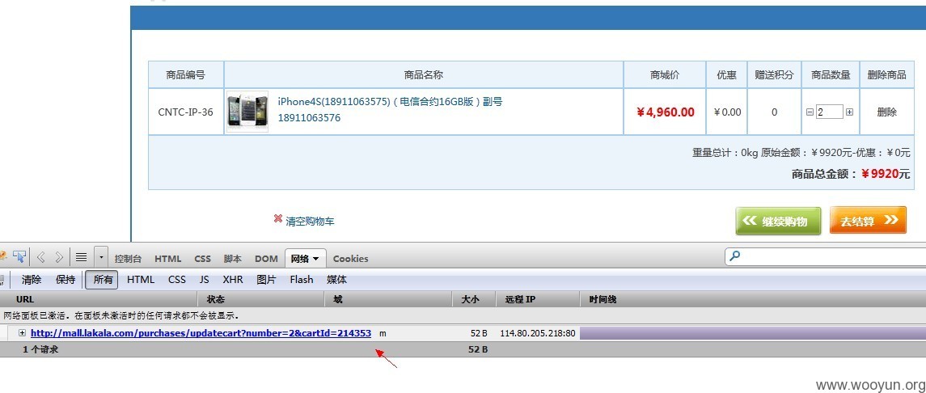Click the 商品总金额 ¥9920元 total
Viewport: 926px width, 393px height.
pos(851,174)
